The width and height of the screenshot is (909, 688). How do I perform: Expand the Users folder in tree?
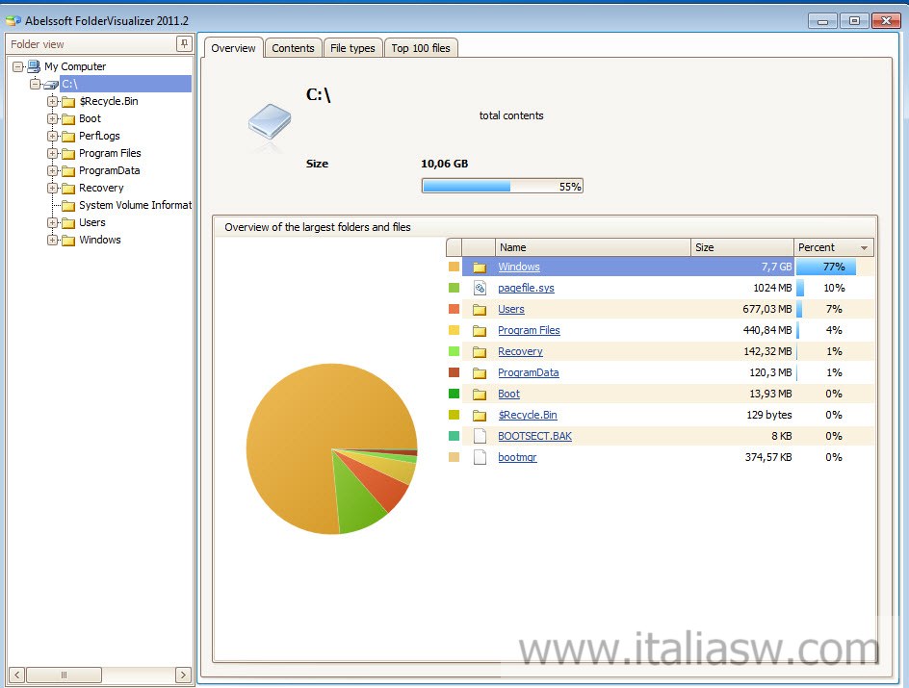(53, 223)
